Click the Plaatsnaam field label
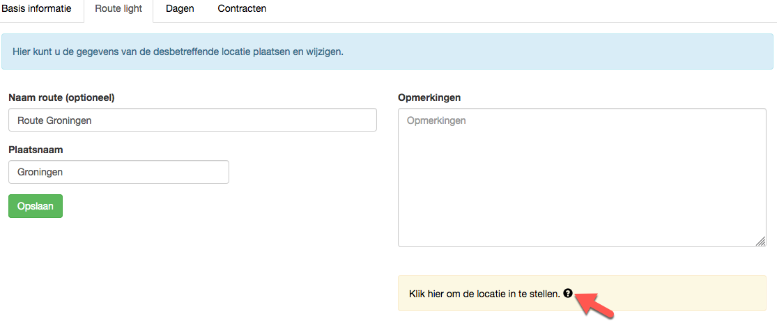This screenshot has height=323, width=777. pyautogui.click(x=33, y=150)
